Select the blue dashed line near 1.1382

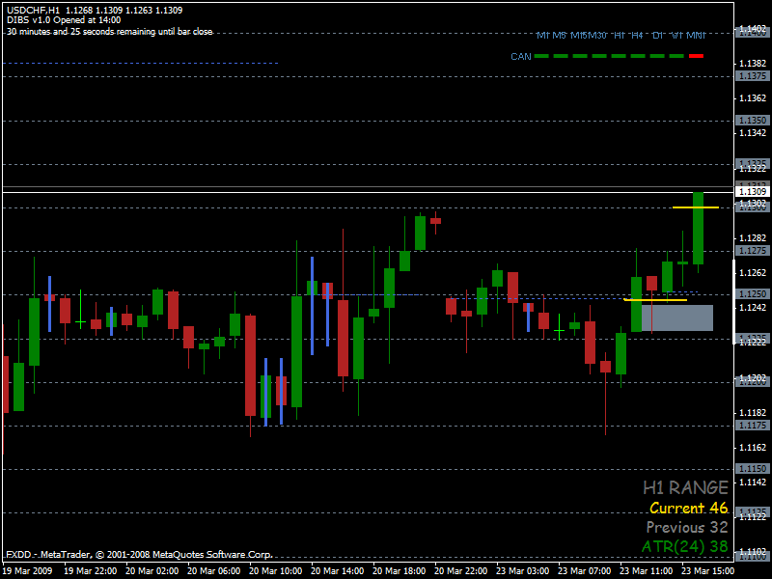141,64
